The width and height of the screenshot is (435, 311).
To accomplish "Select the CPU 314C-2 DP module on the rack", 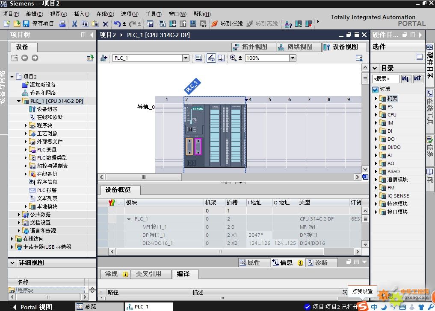I will (215, 135).
